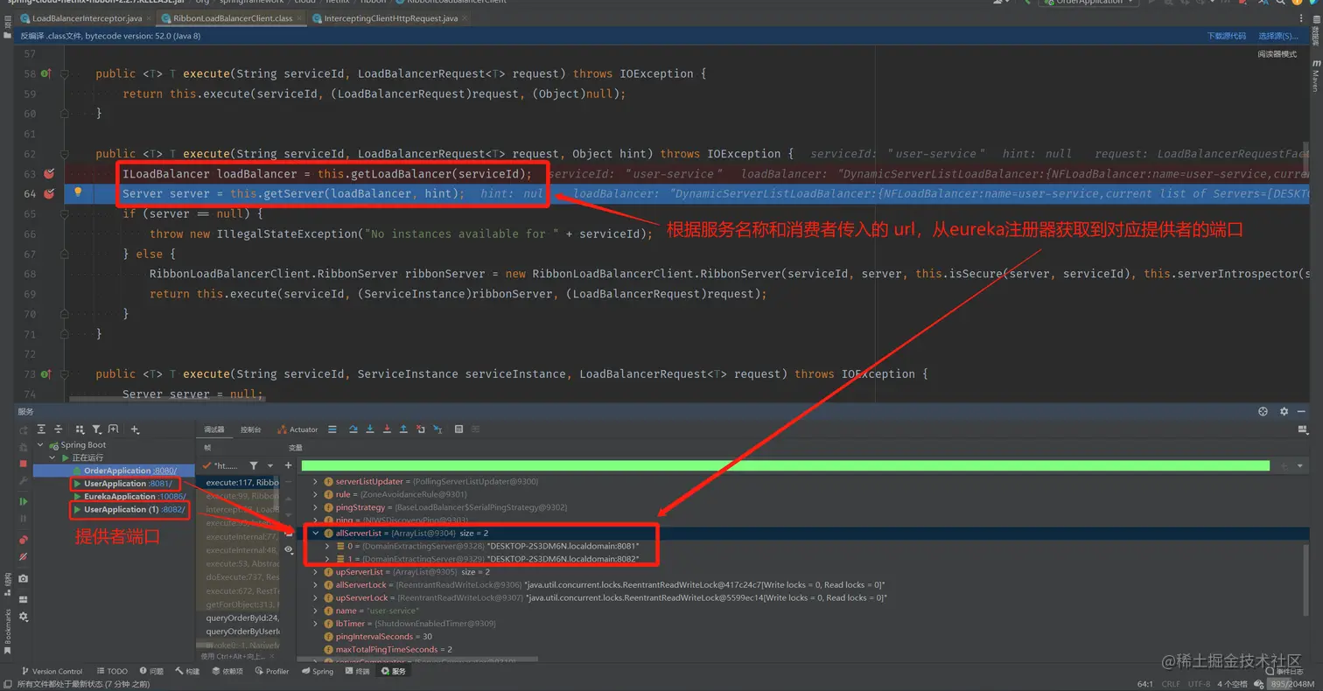This screenshot has width=1323, height=691.
Task: Open InterceptingClientHttpRequest.java tab
Action: coord(389,17)
